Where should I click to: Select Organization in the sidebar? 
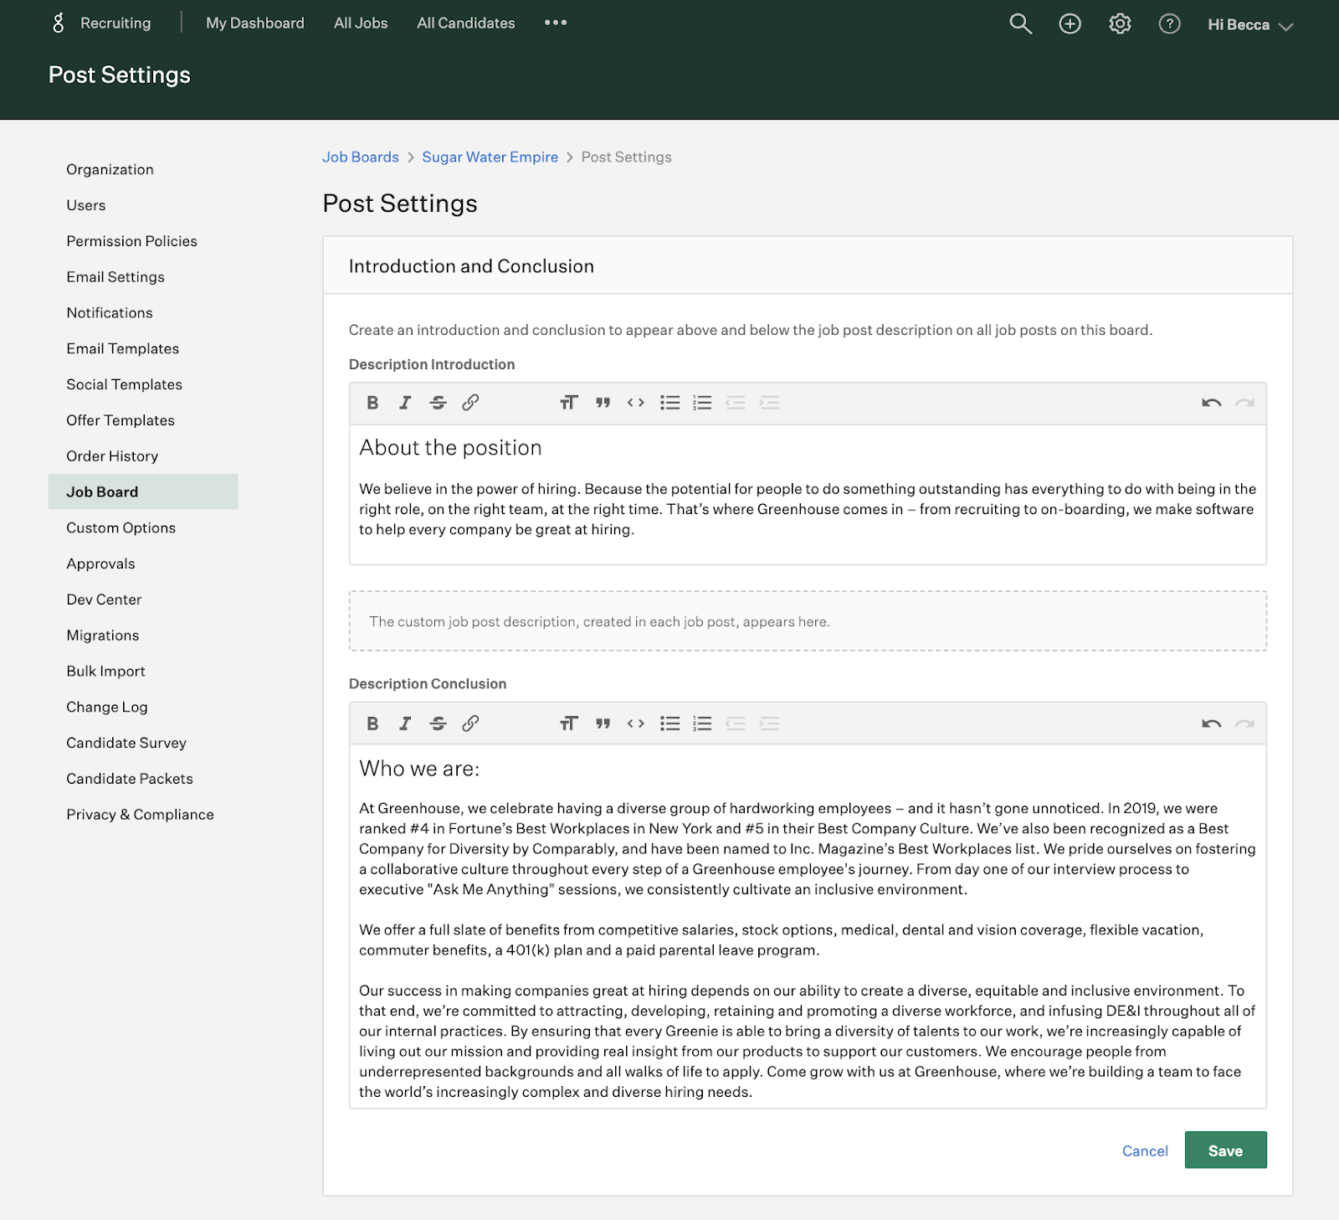pos(110,169)
